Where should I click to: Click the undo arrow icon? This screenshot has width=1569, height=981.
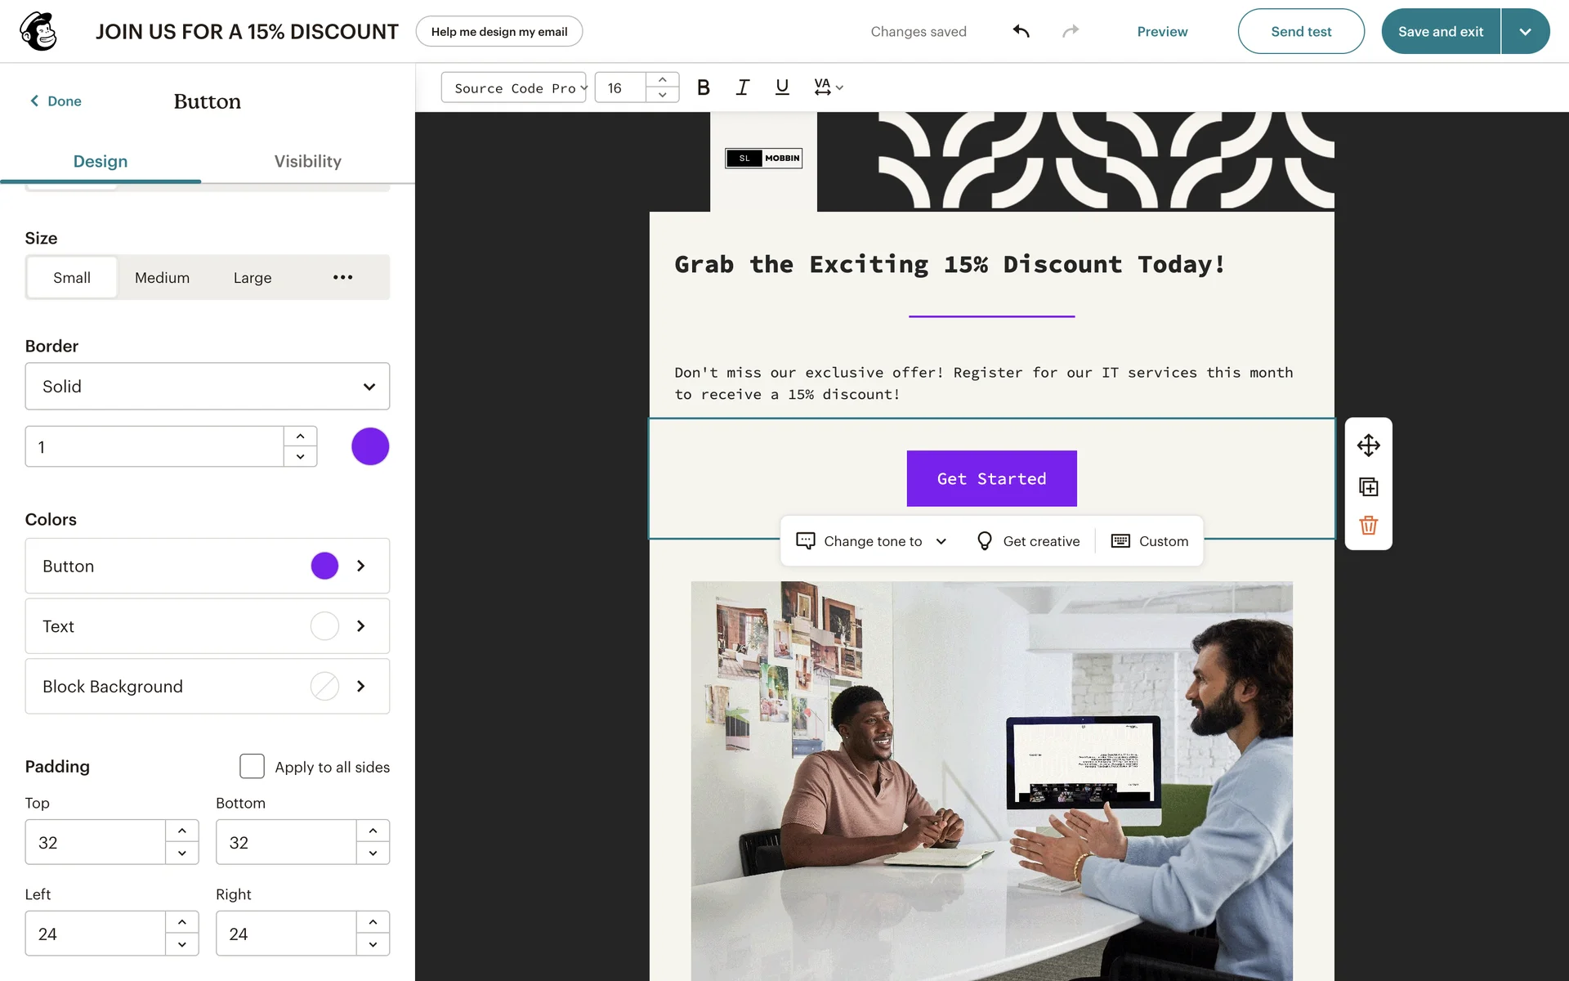[x=1021, y=31]
